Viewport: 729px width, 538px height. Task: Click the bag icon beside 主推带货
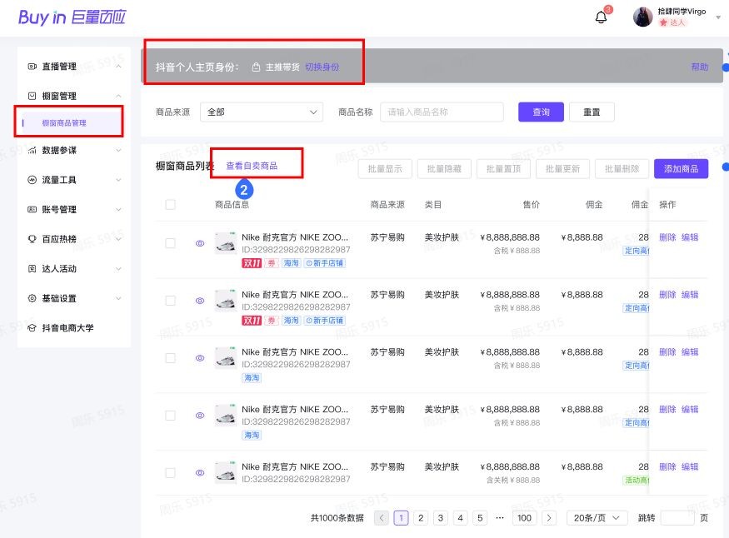[256, 67]
